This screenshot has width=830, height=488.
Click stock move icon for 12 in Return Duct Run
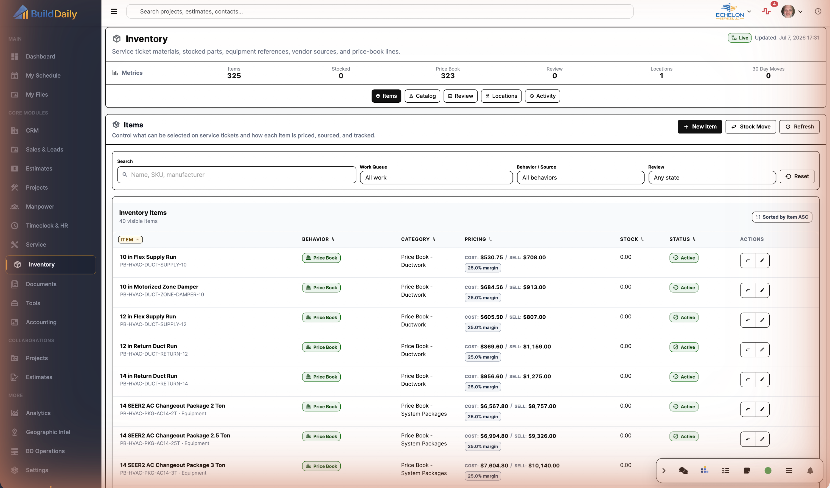coord(748,349)
